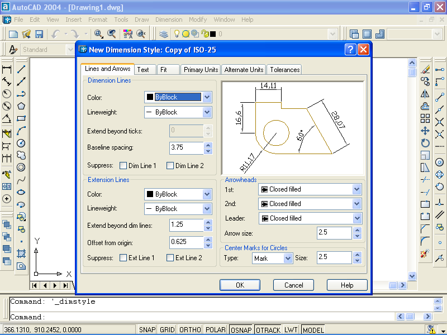Screen dimensions: 447x335
Task: Click the Snap to Endpoint icon
Action: coord(440,97)
